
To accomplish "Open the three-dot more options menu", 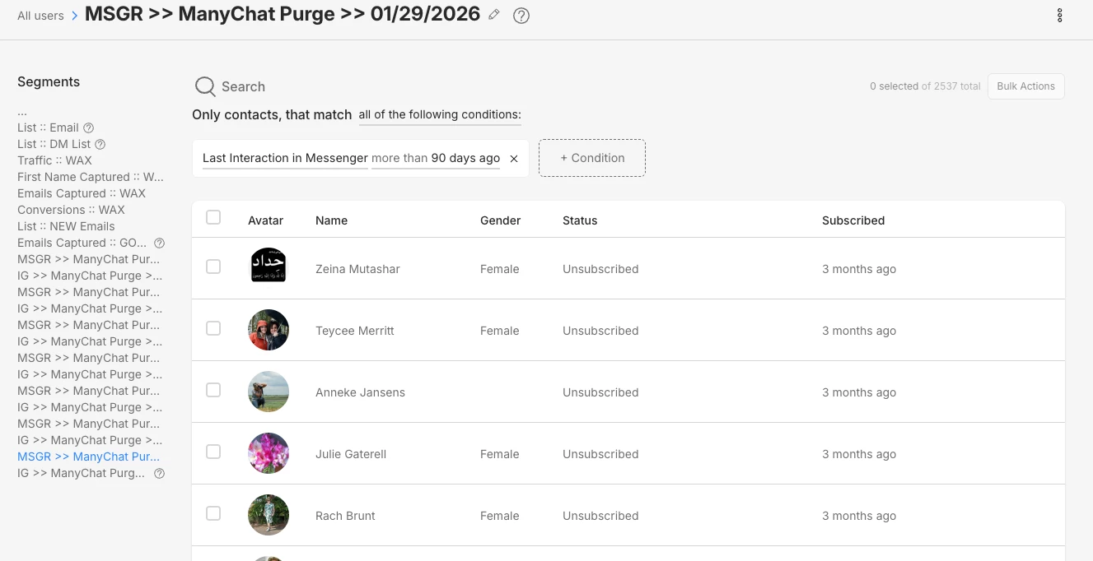I will 1059,16.
